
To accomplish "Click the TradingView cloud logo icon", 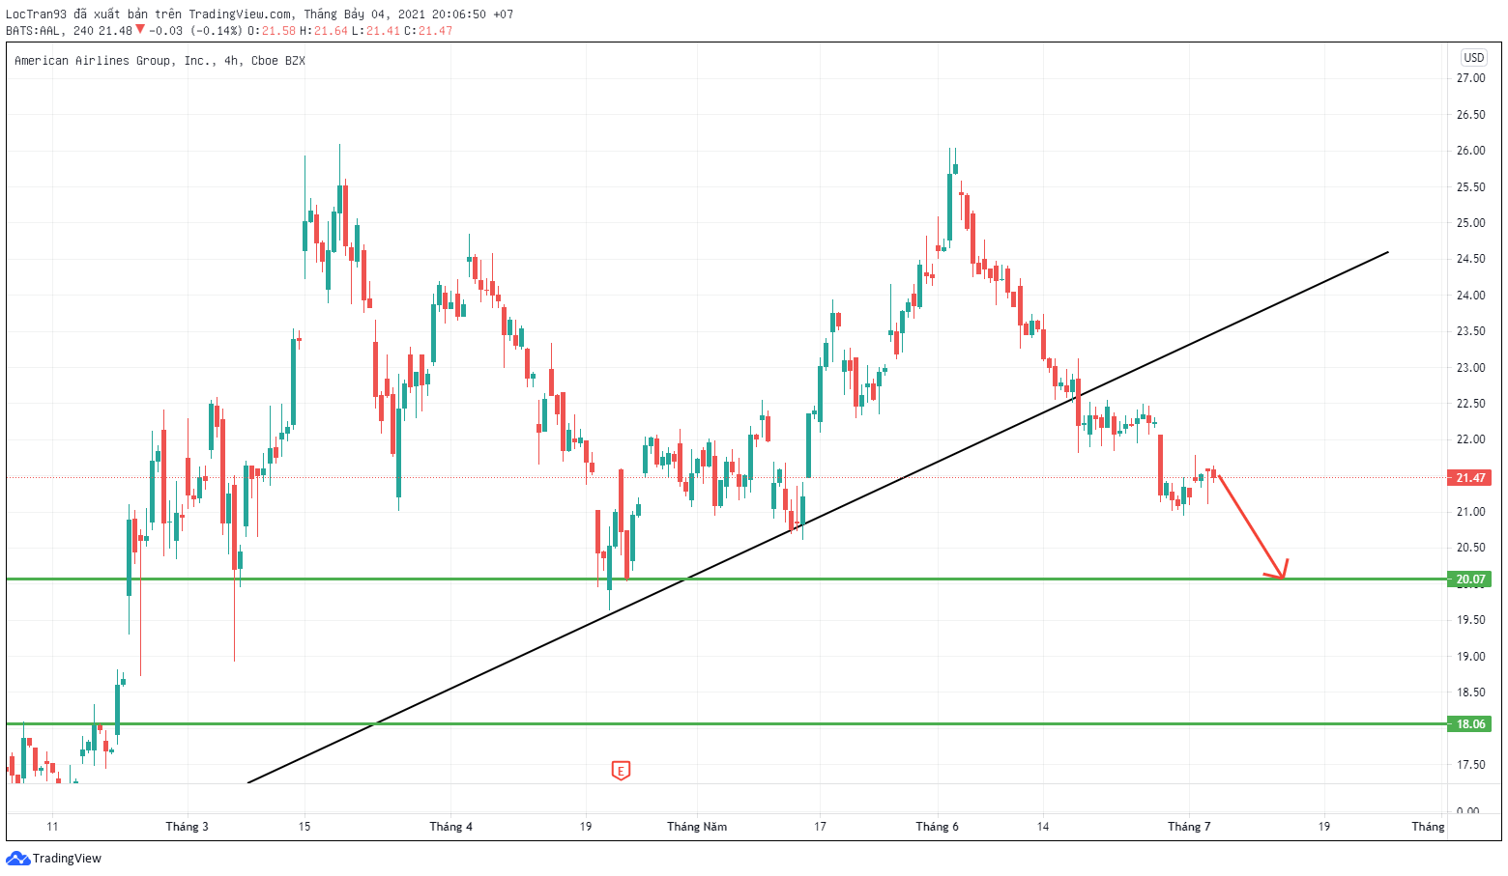I will point(17,858).
